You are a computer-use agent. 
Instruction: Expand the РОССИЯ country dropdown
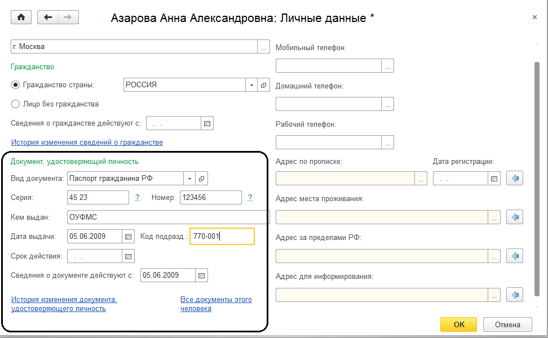251,85
